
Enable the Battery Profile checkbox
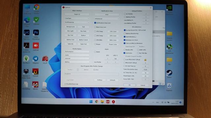click(125, 17)
